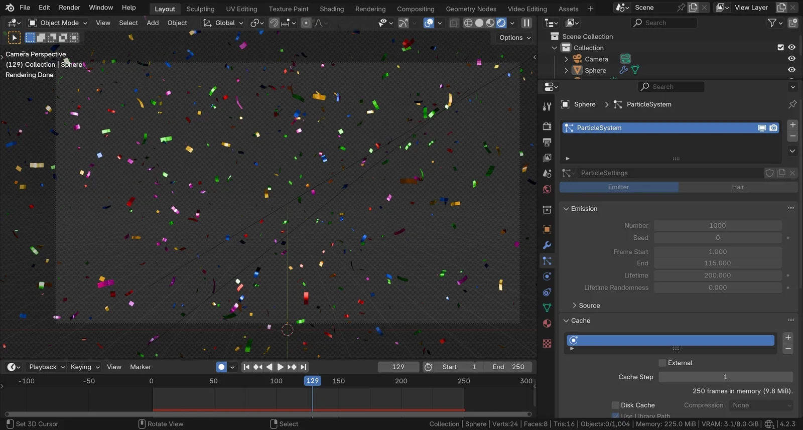Viewport: 803px width, 430px height.
Task: Remove the selected particle system slot
Action: click(792, 136)
